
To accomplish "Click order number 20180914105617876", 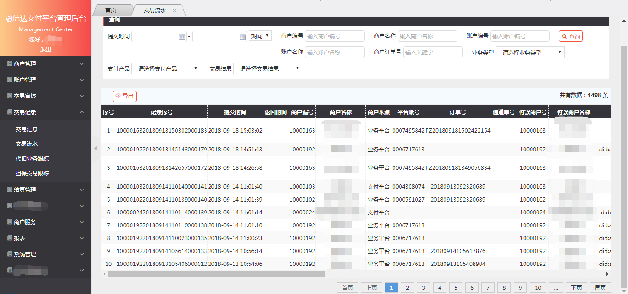I will (458, 251).
